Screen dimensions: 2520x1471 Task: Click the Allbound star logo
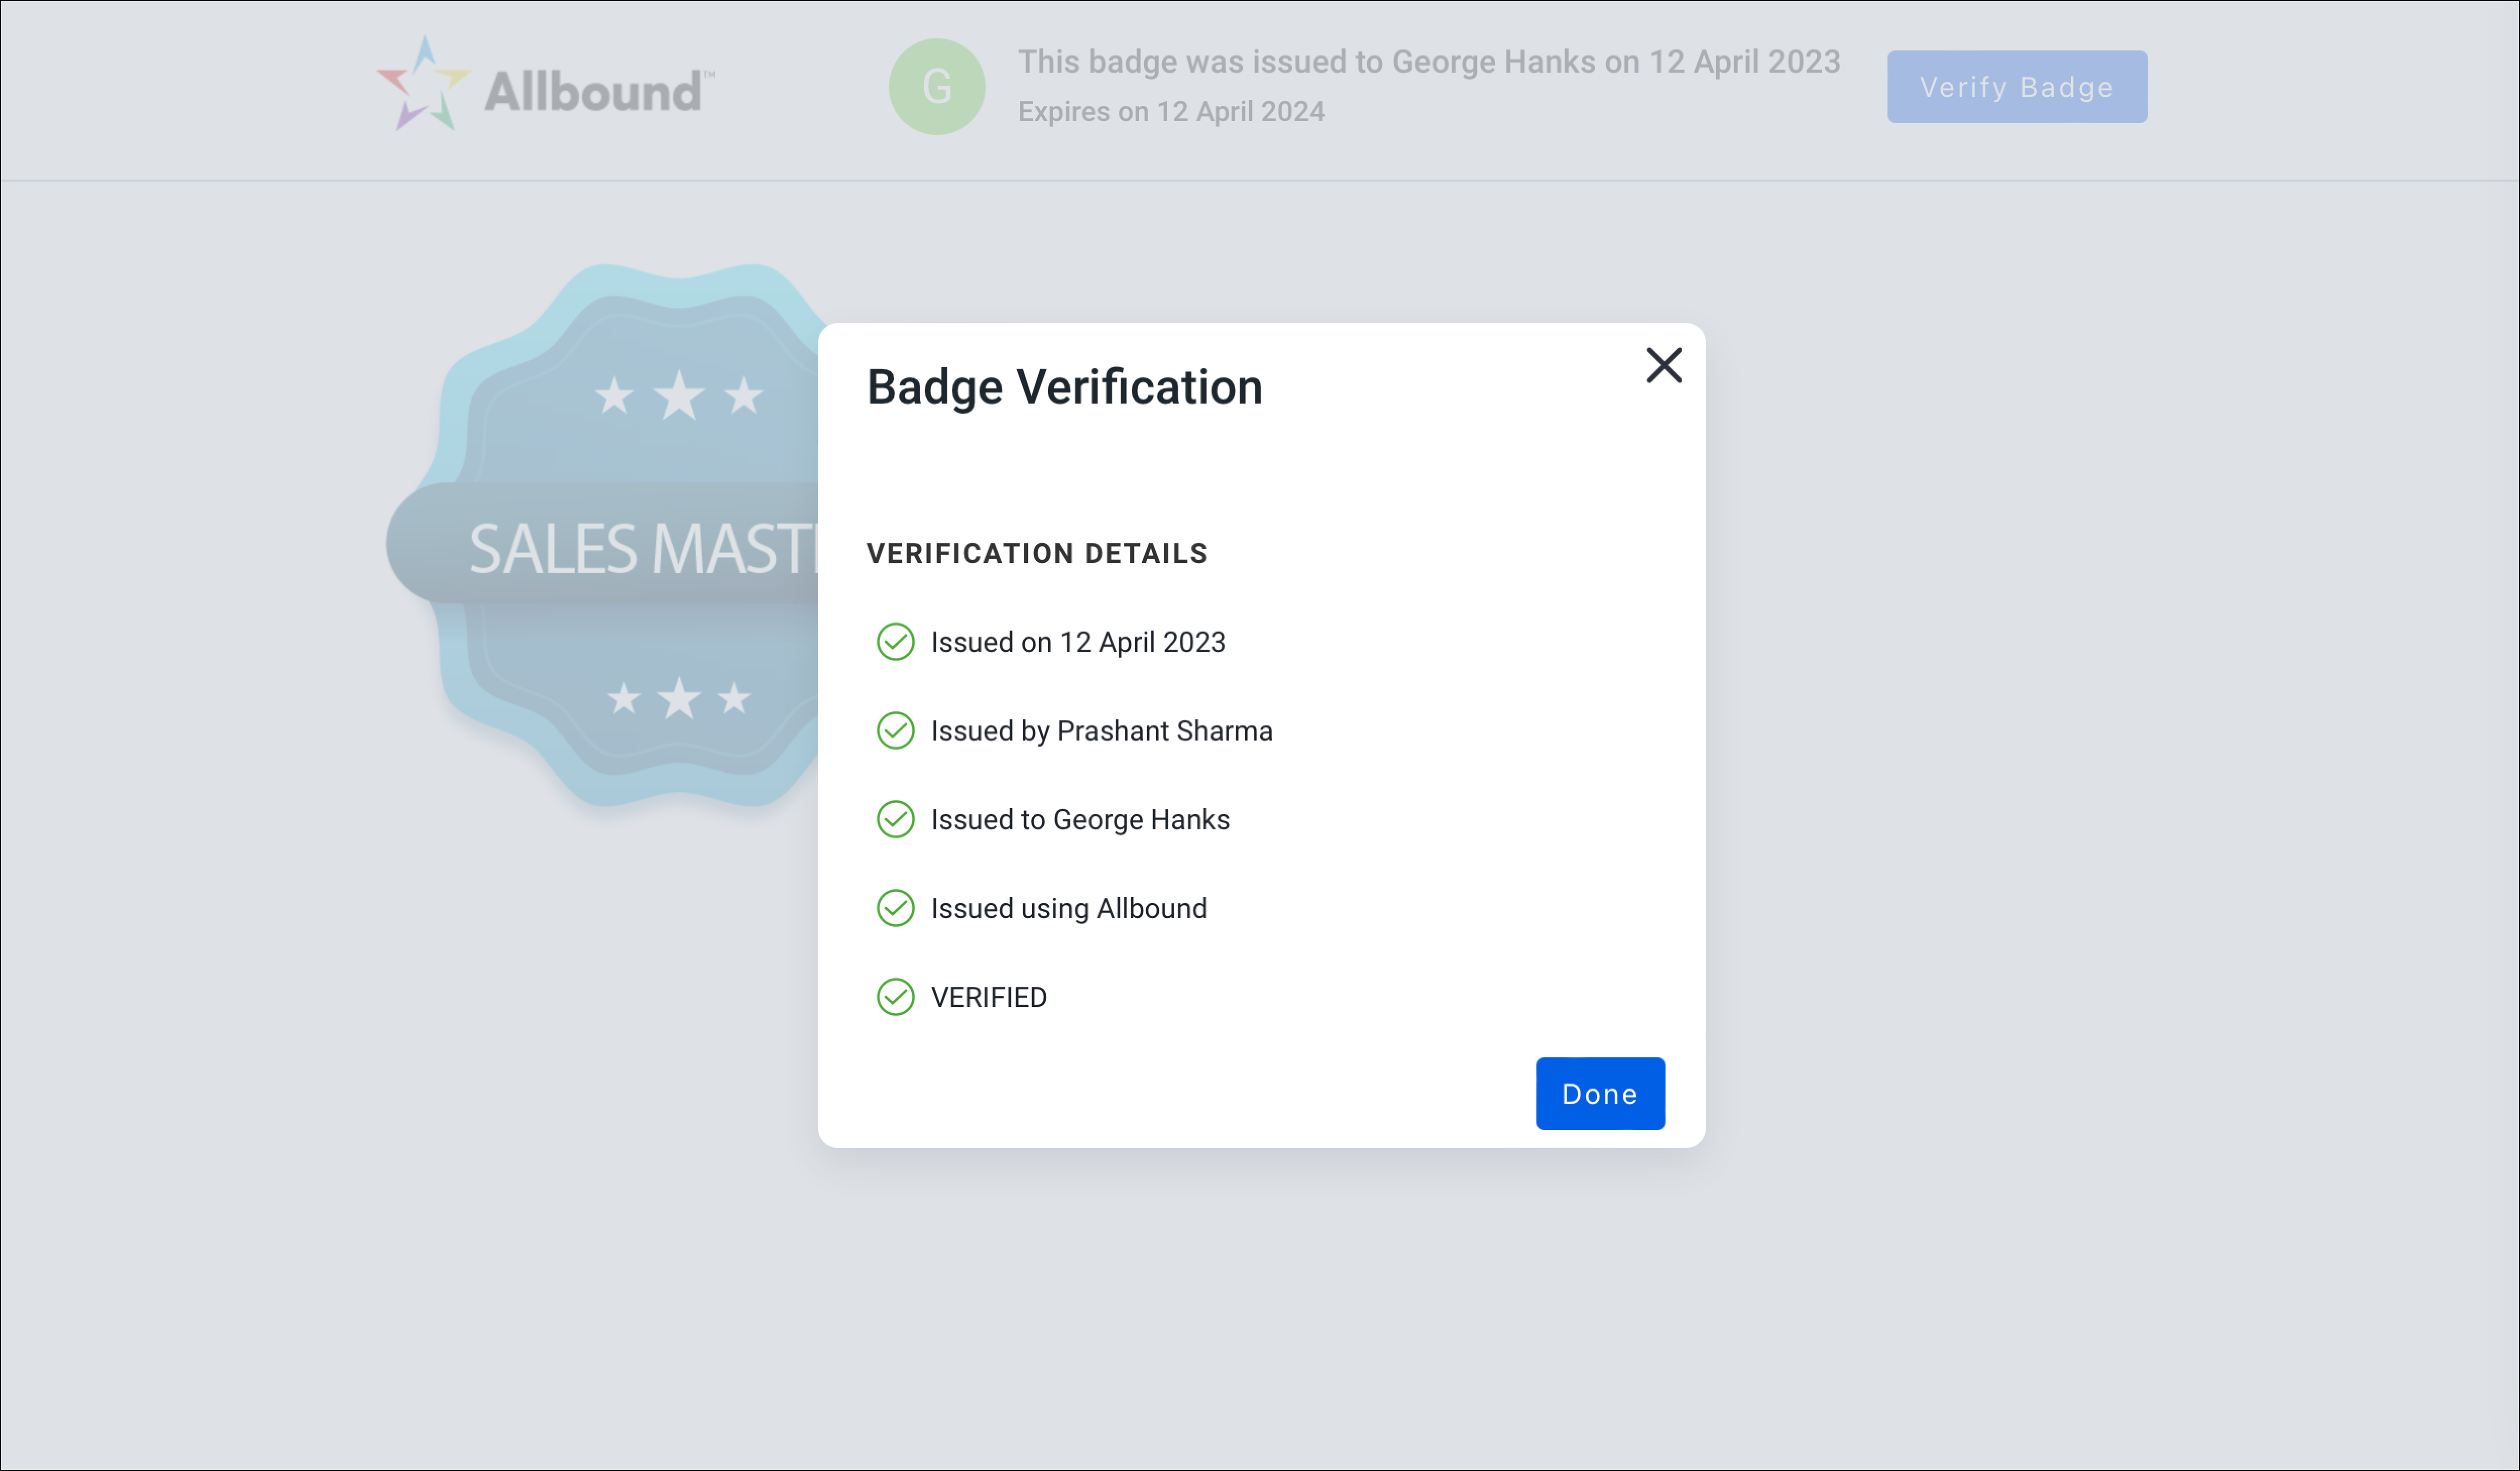click(423, 84)
